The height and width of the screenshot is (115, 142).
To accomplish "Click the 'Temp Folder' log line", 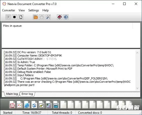I will click(59, 65).
